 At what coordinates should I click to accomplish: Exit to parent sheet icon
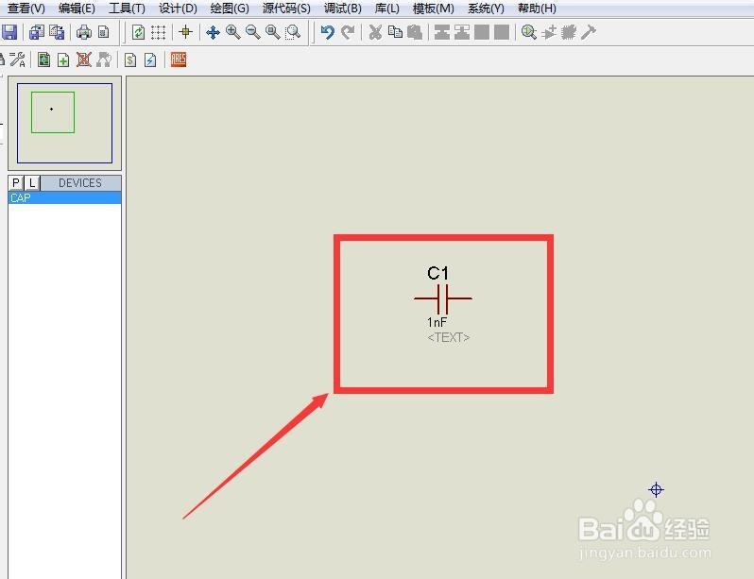coord(104,60)
